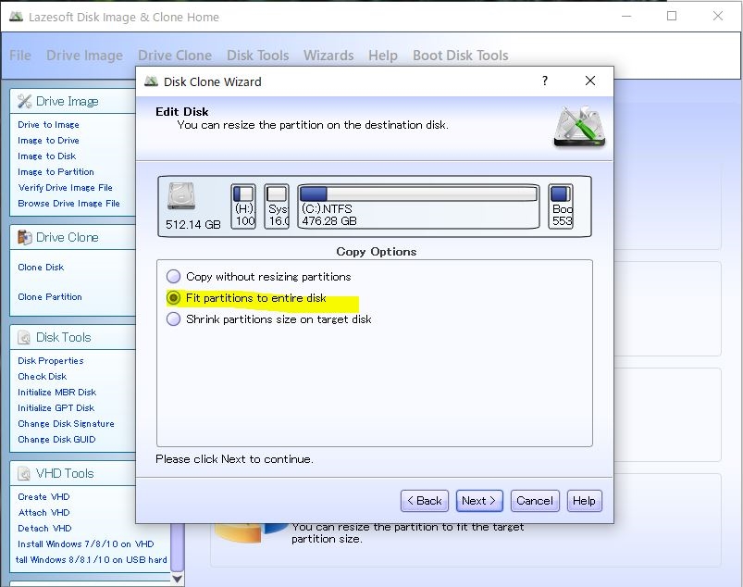Click Initialize GPT Disk
Image resolution: width=743 pixels, height=587 pixels.
pyautogui.click(x=56, y=407)
